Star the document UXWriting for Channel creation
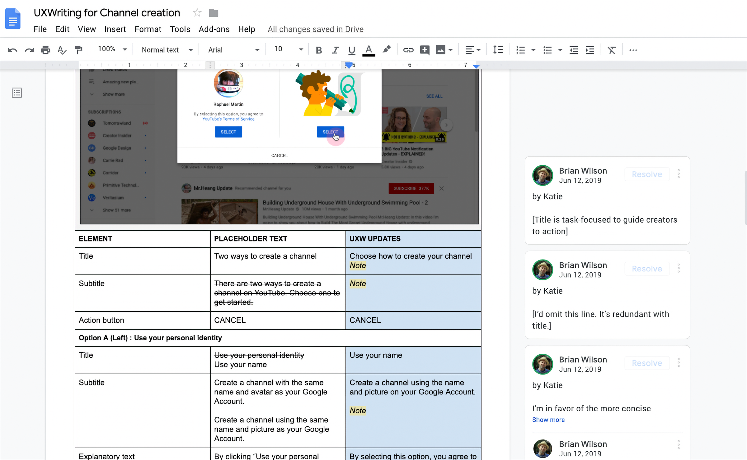 197,13
